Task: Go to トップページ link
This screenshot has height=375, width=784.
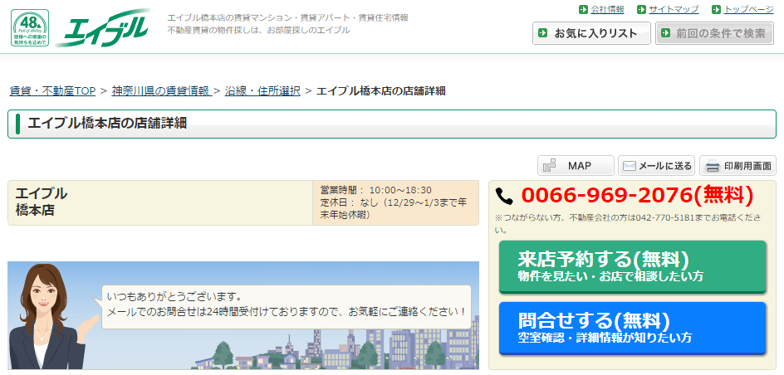Action: pos(748,9)
